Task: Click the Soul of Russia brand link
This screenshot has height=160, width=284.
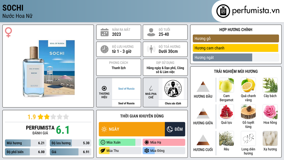Action: (x=126, y=89)
